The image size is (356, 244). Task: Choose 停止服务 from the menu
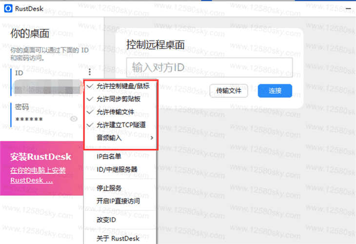(x=120, y=188)
